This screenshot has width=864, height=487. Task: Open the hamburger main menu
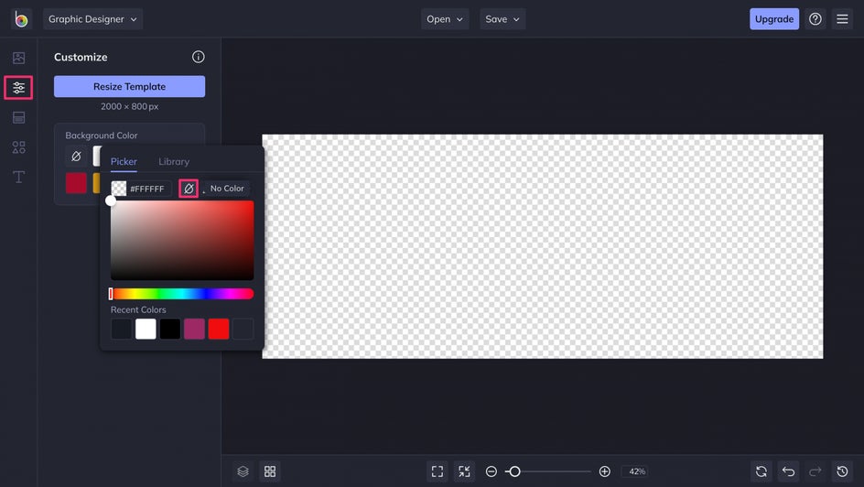842,19
